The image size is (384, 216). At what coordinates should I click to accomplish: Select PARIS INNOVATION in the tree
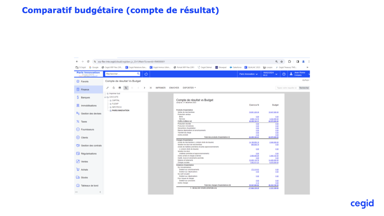click(x=120, y=110)
